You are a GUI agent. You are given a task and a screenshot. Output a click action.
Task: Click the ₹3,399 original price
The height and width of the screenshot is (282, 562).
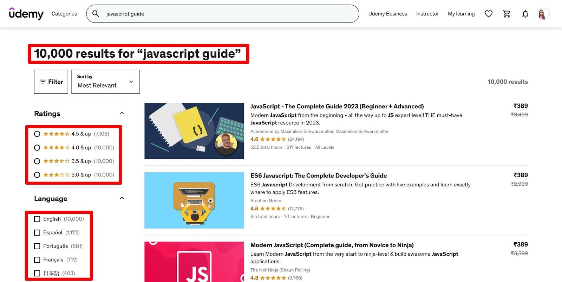[x=519, y=253]
